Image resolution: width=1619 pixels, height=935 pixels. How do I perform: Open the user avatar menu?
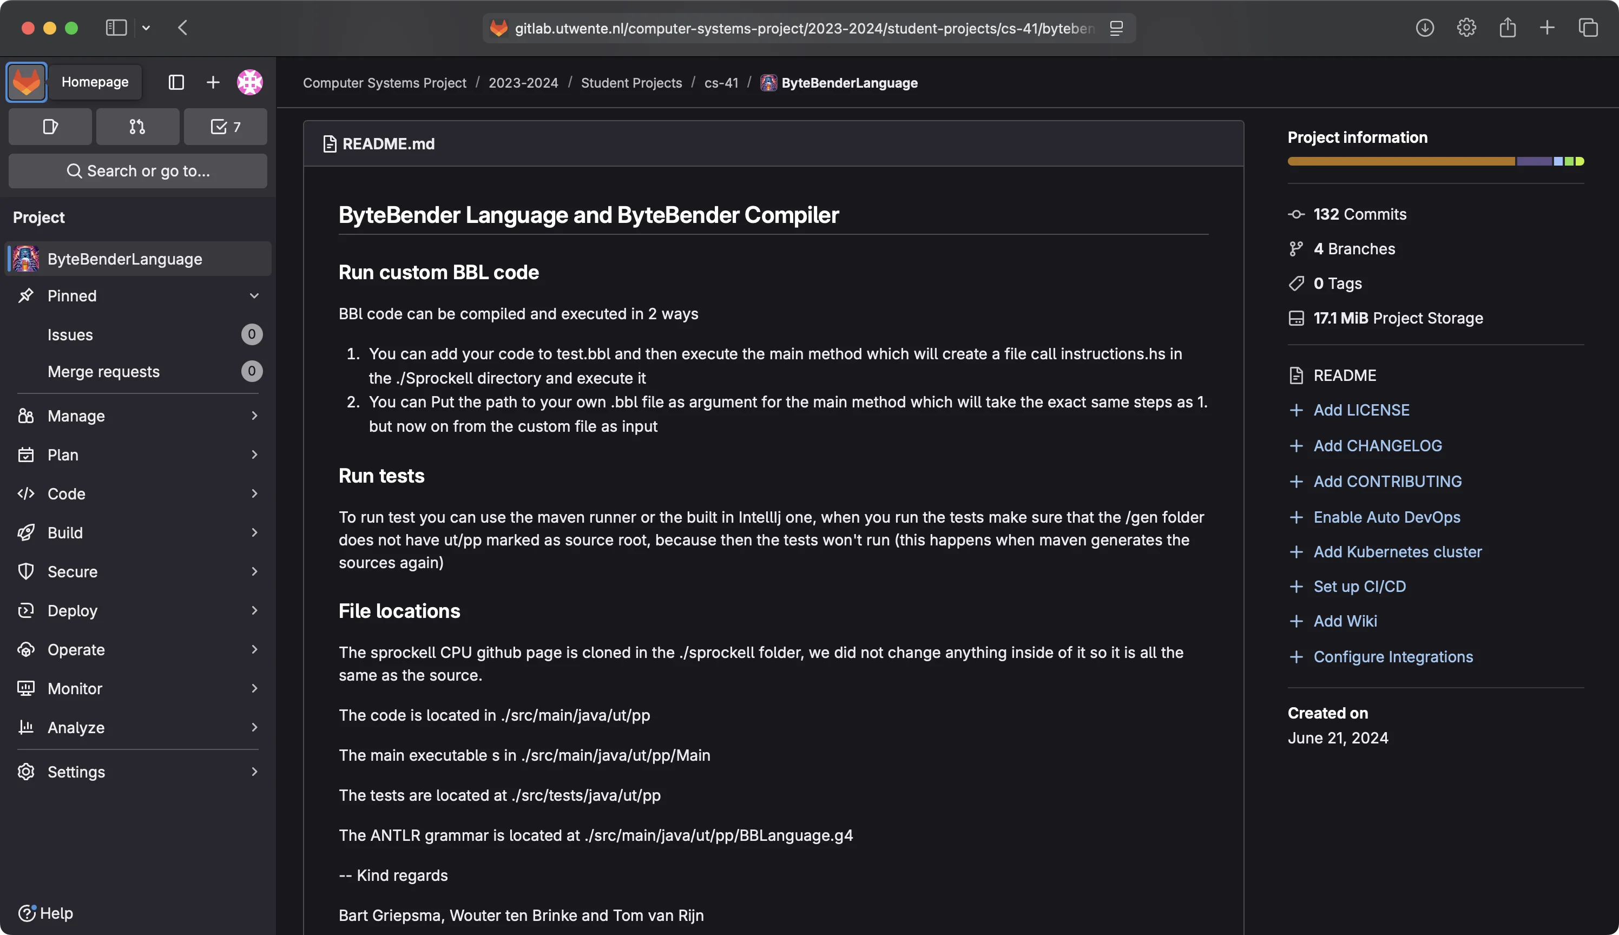pos(250,82)
